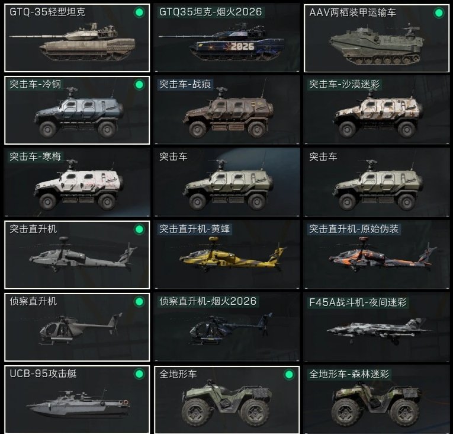Select 突击直升机-原始伪装 orange helicopter skin
This screenshot has width=453, height=434.
pyautogui.click(x=377, y=255)
